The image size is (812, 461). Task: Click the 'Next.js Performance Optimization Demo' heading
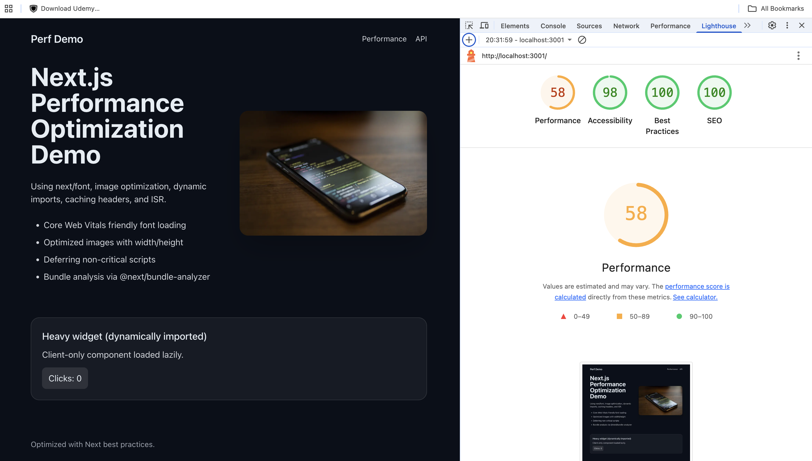(x=107, y=116)
